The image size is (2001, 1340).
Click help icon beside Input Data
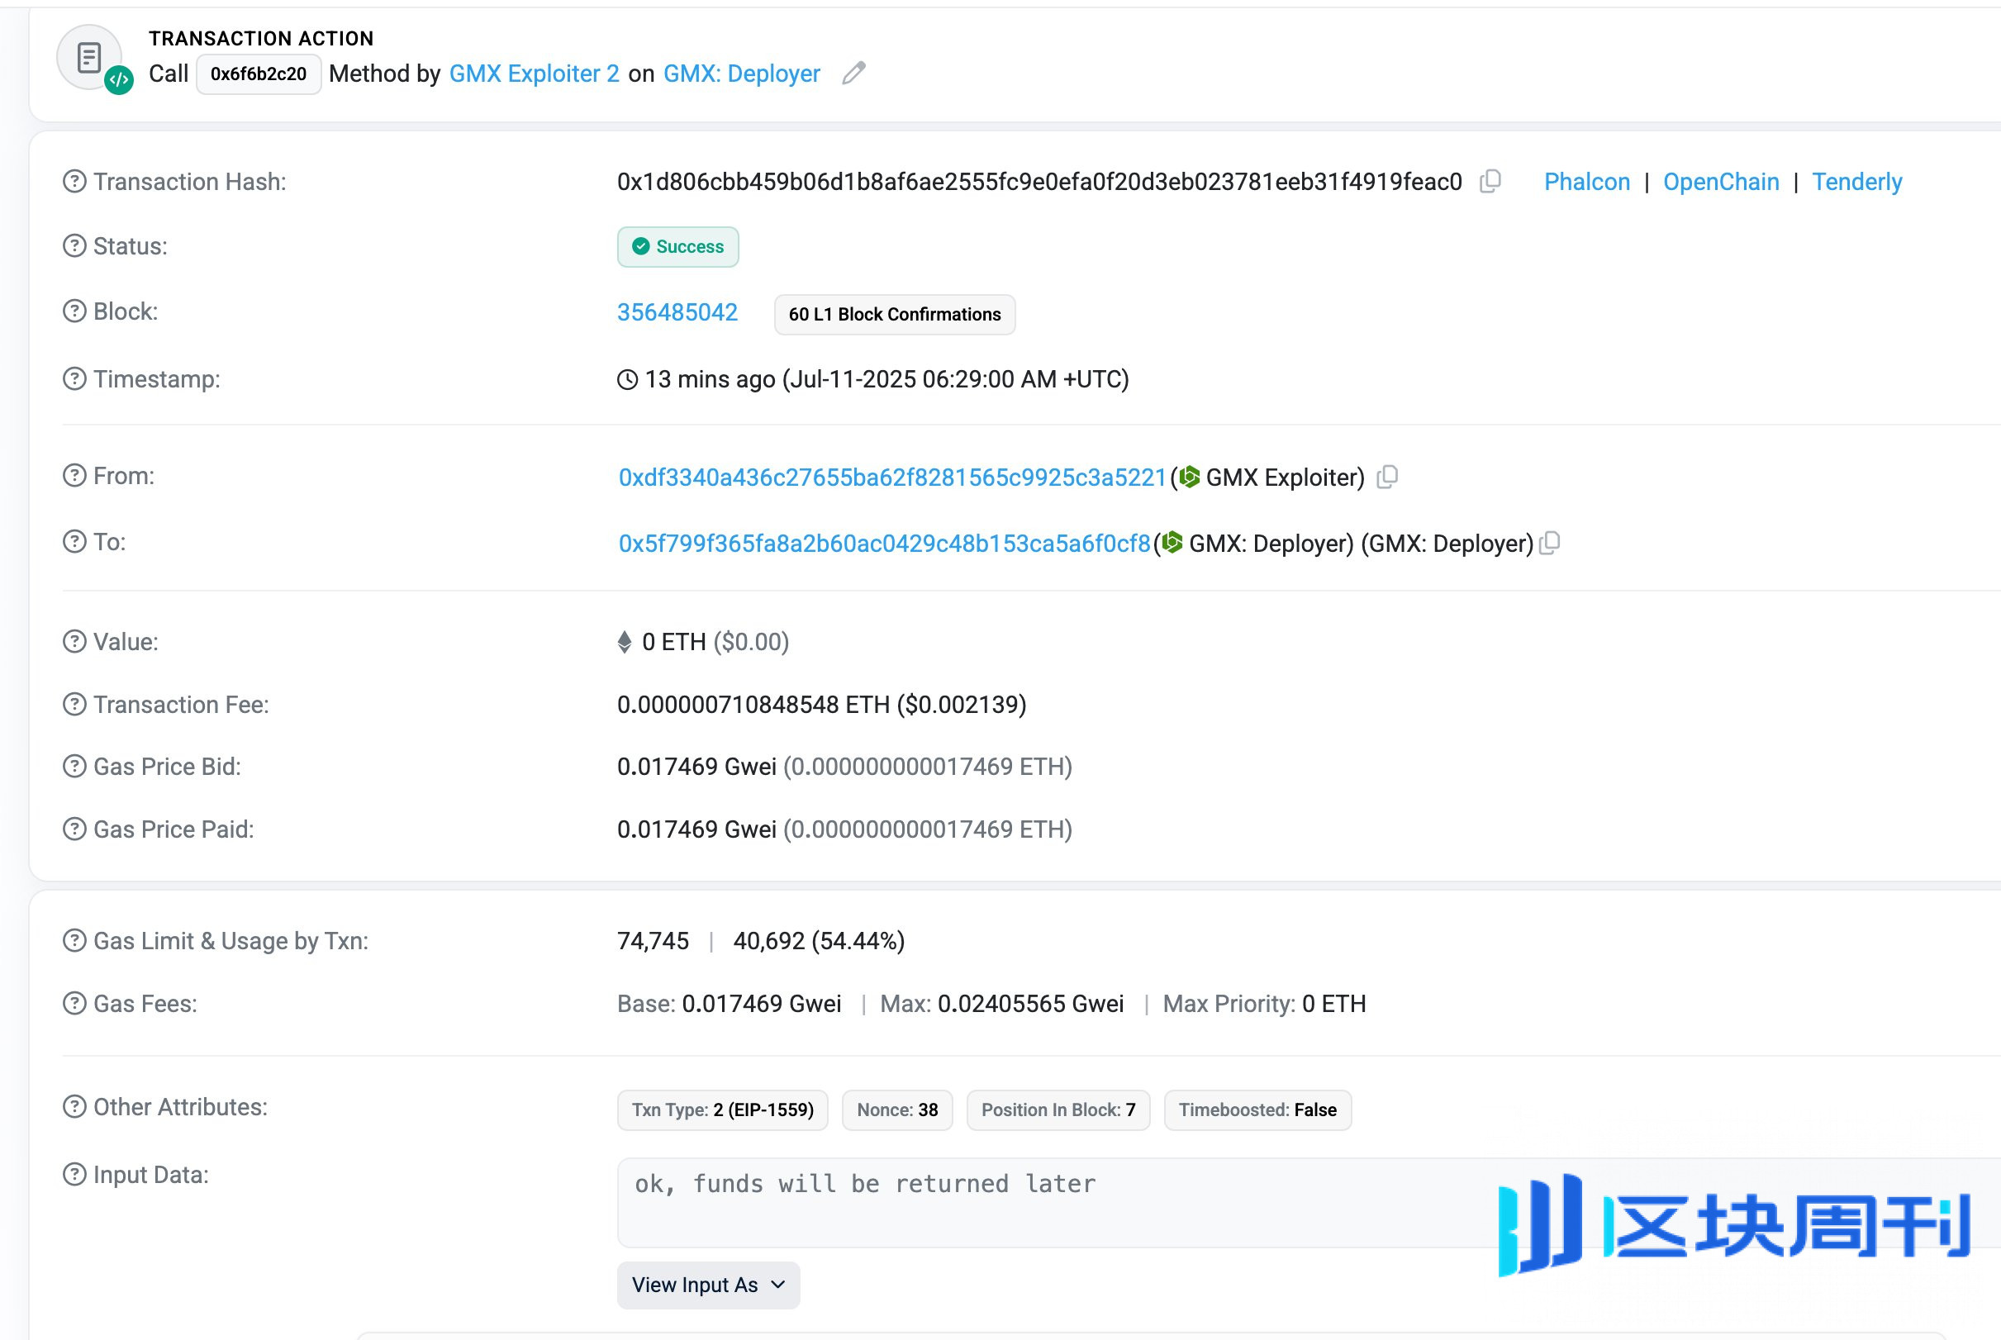click(x=74, y=1174)
